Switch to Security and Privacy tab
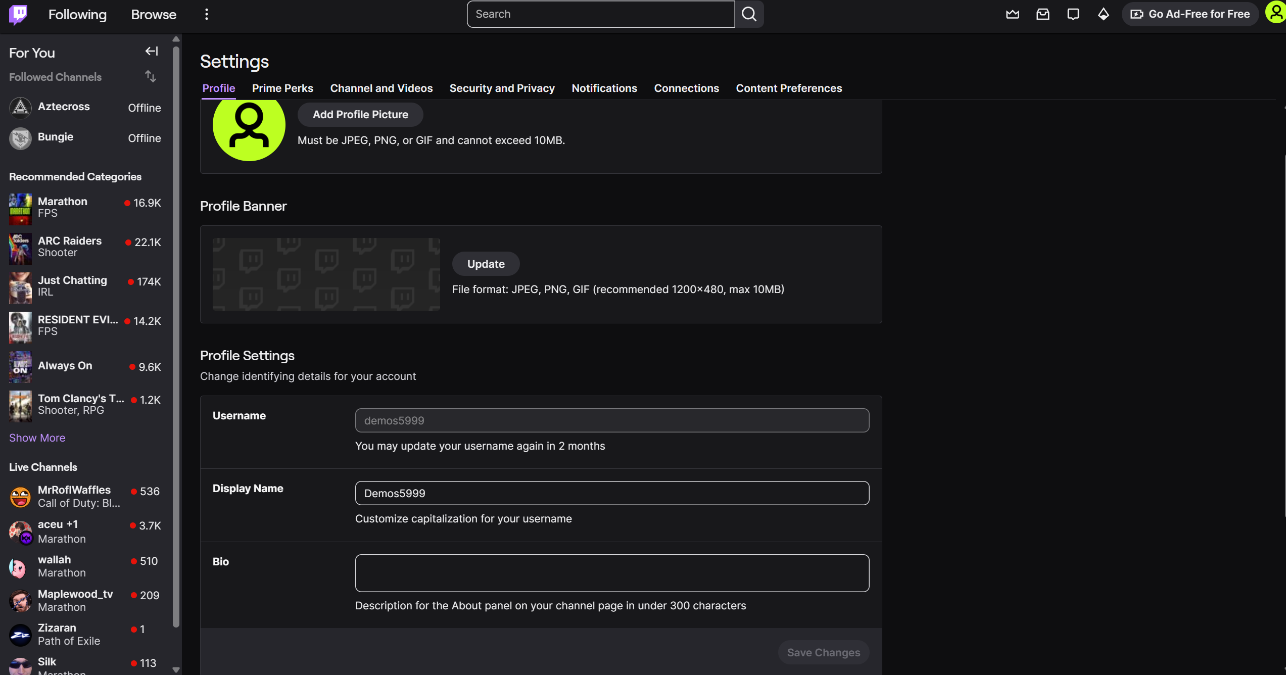1286x675 pixels. pos(502,88)
